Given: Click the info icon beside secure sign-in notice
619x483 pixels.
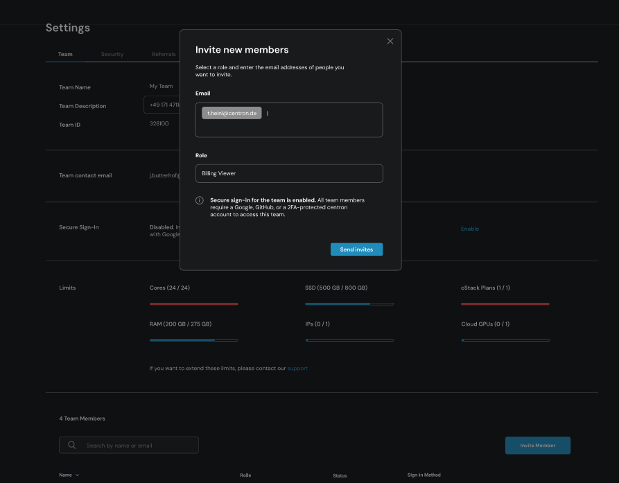Looking at the screenshot, I should point(200,200).
